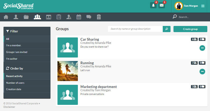Image resolution: width=210 pixels, height=111 pixels.
Task: Submit group search with magnifier button
Action: click(x=166, y=29)
